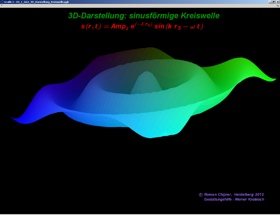Expand the style bar triangle arrow
Screen dimensions: 280x215
[2, 5]
